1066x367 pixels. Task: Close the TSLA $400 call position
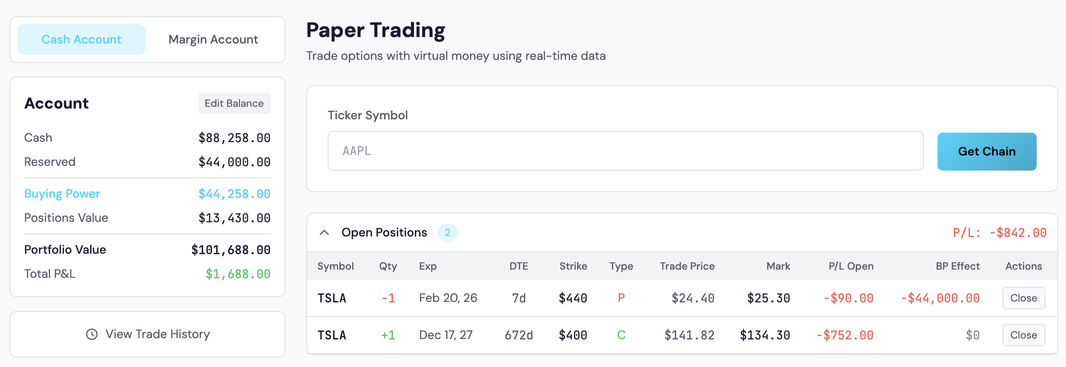click(1023, 335)
